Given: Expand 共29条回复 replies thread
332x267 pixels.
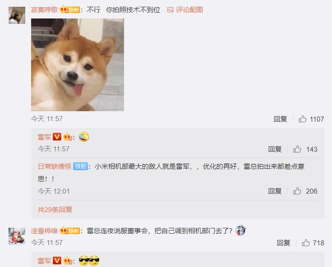Looking at the screenshot, I should pyautogui.click(x=55, y=209).
